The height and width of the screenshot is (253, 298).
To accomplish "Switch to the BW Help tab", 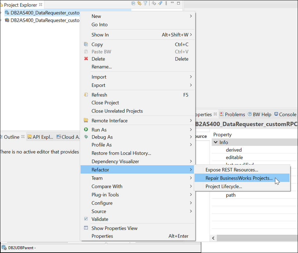I will [x=260, y=114].
